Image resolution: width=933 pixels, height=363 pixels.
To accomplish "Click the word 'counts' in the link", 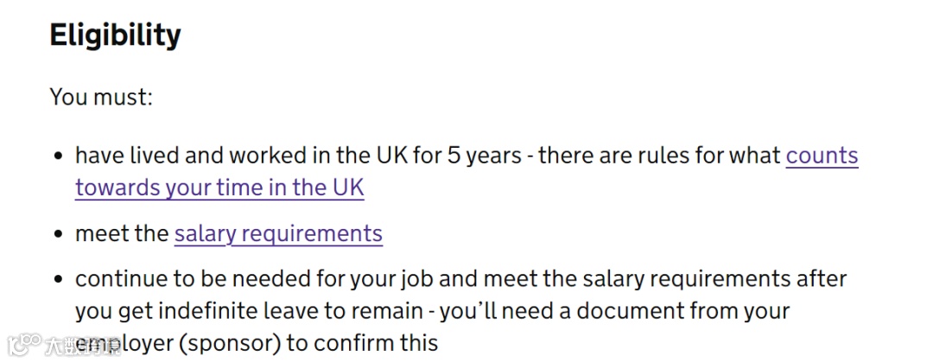I will [821, 156].
